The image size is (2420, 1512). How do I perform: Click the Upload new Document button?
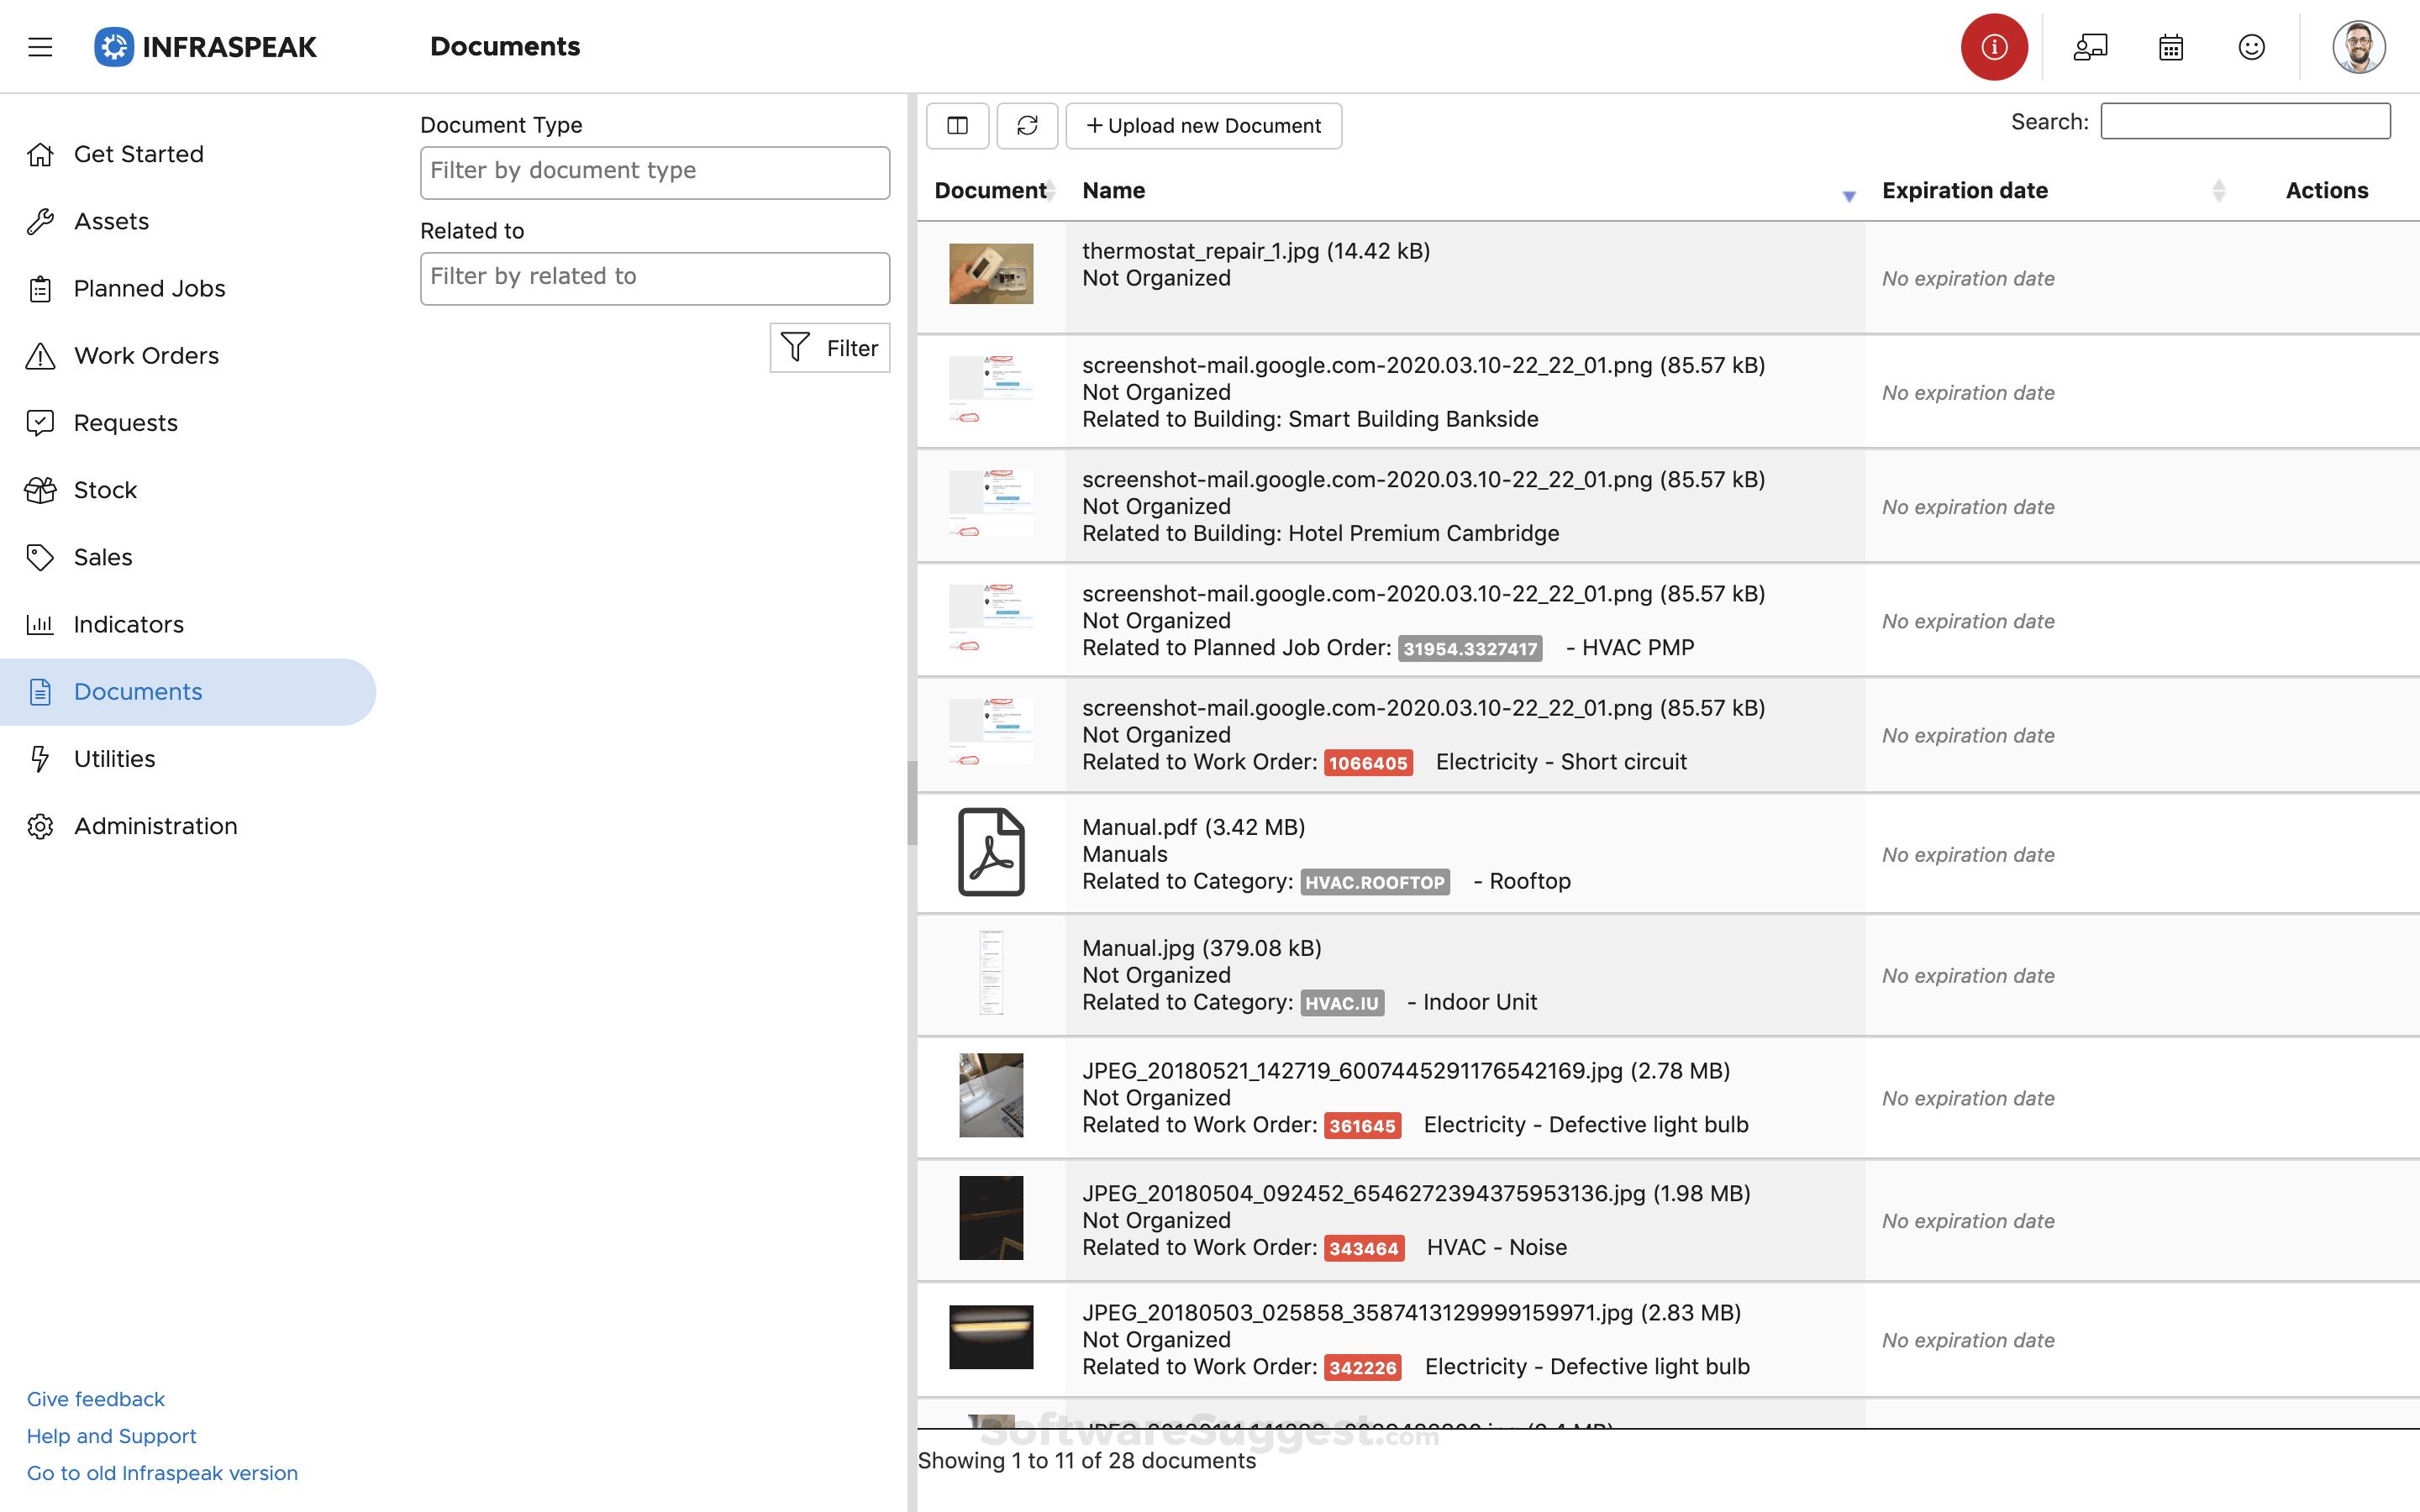(x=1203, y=125)
